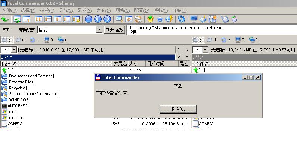Screen dimensions: 297x143
Task: Select drive c button in left panel
Action: click(7, 40)
